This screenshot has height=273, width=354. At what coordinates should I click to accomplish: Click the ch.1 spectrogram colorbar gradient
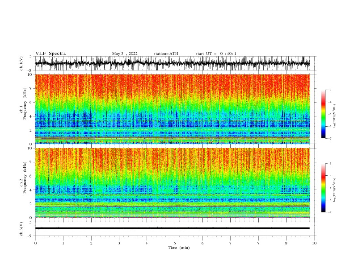pyautogui.click(x=323, y=114)
